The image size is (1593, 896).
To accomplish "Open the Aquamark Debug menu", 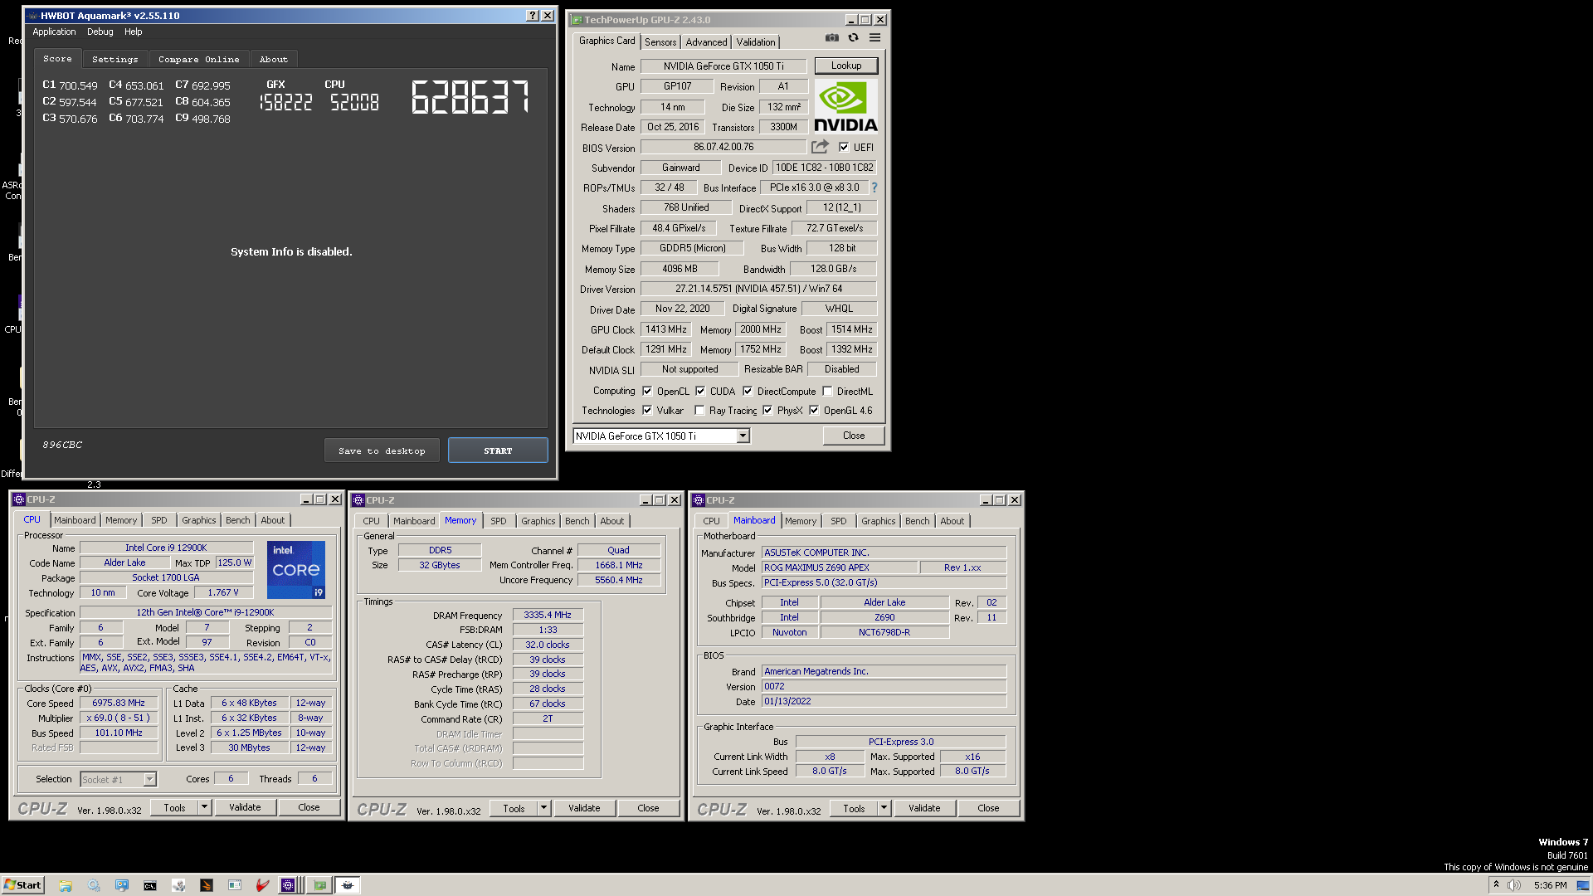I will point(100,32).
